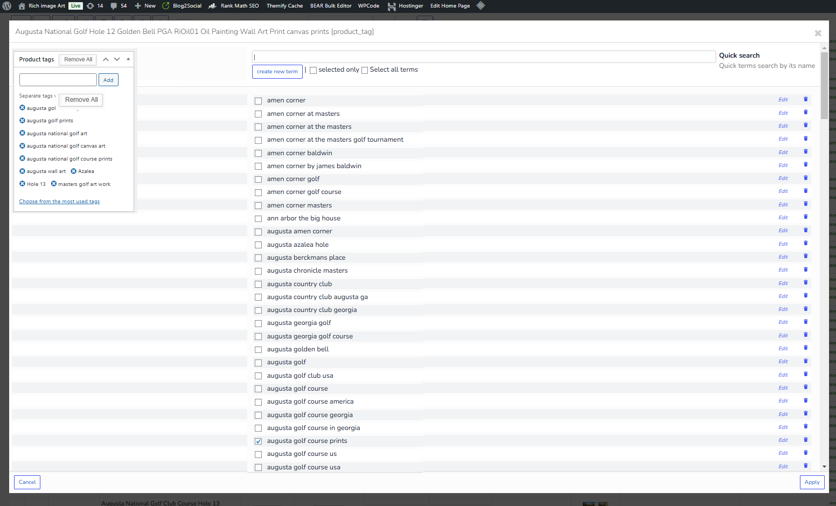Screen dimensions: 836x506
Task: Open BEAR Bulk Editor menu item
Action: tap(330, 6)
